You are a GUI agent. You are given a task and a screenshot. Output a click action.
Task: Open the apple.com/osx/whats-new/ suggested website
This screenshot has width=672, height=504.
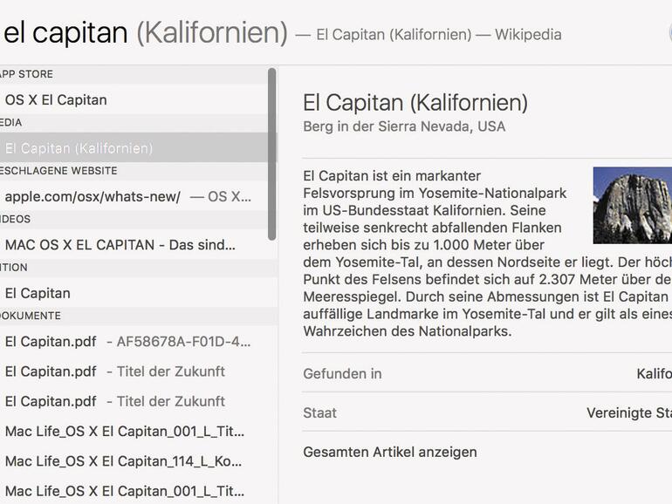click(93, 196)
